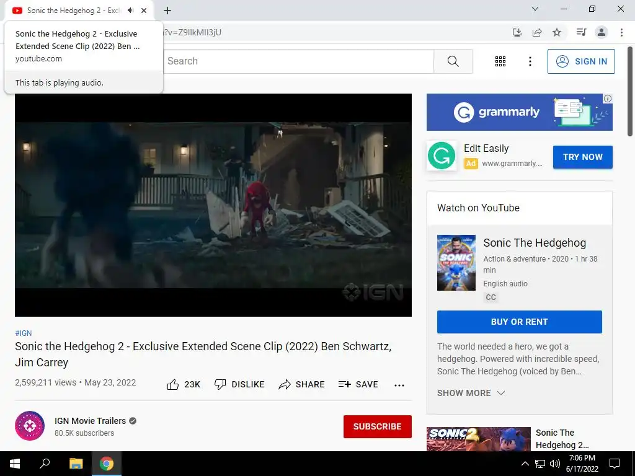This screenshot has height=476, width=635.
Task: Click the network icon in system tray
Action: [x=540, y=464]
